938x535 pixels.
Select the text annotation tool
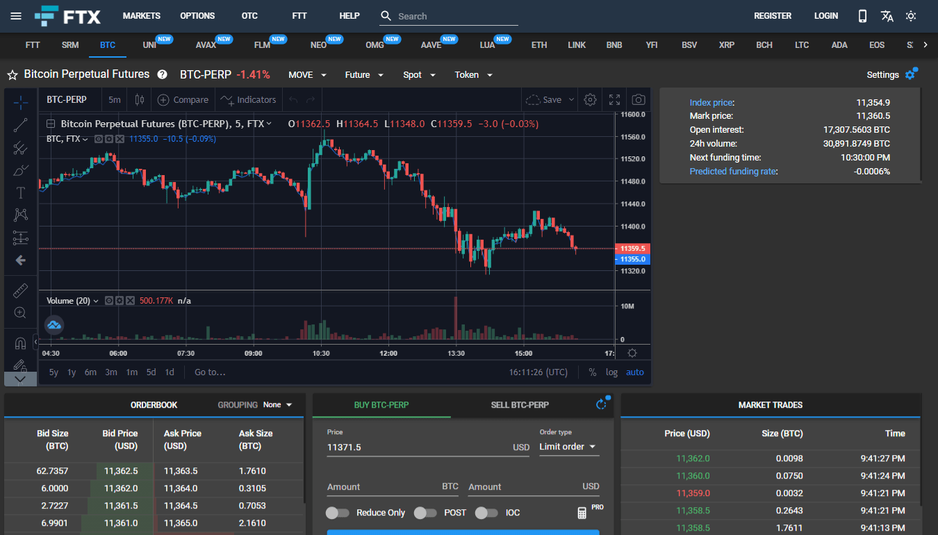21,192
